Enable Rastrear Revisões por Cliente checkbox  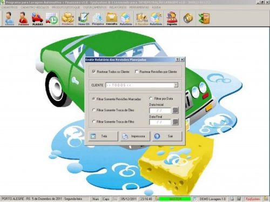pyautogui.click(x=137, y=71)
